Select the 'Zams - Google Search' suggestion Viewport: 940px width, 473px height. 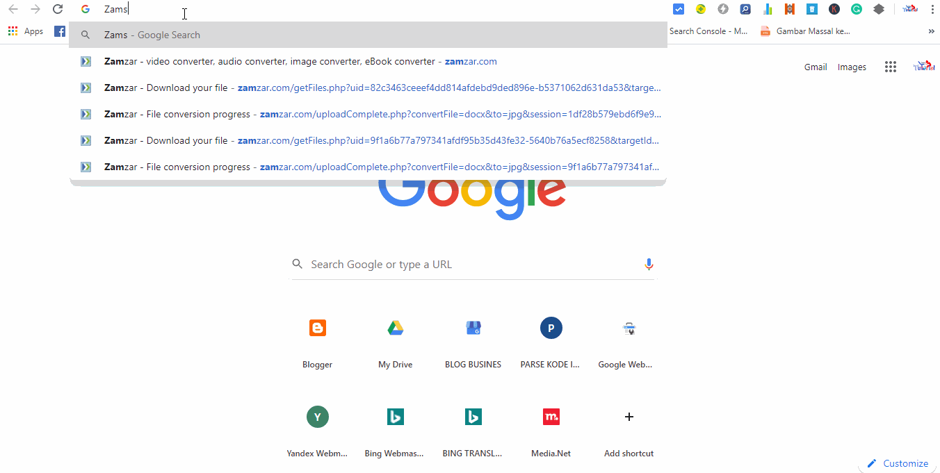[x=368, y=35]
